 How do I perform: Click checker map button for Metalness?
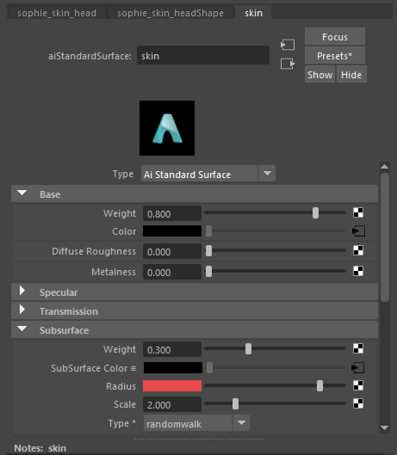click(358, 271)
